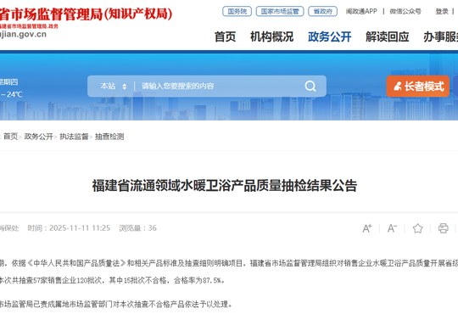458x314 pixels.
Task: Visit the 国家市场监管 link
Action: click(280, 11)
